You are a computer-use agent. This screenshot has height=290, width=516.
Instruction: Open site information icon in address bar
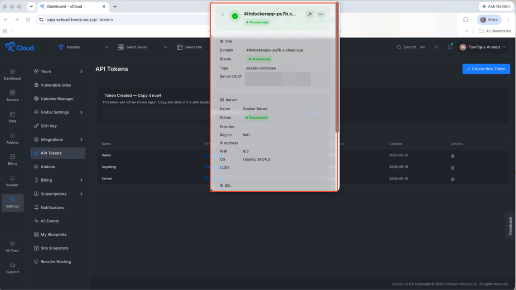(x=41, y=20)
